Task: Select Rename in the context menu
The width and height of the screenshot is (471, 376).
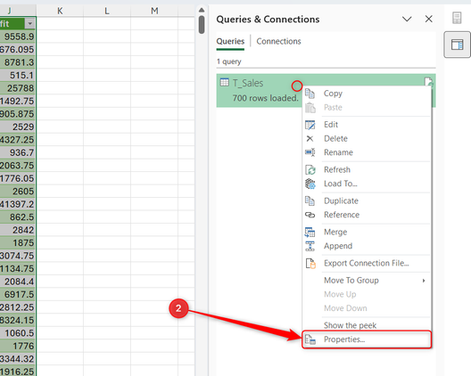Action: click(367, 152)
